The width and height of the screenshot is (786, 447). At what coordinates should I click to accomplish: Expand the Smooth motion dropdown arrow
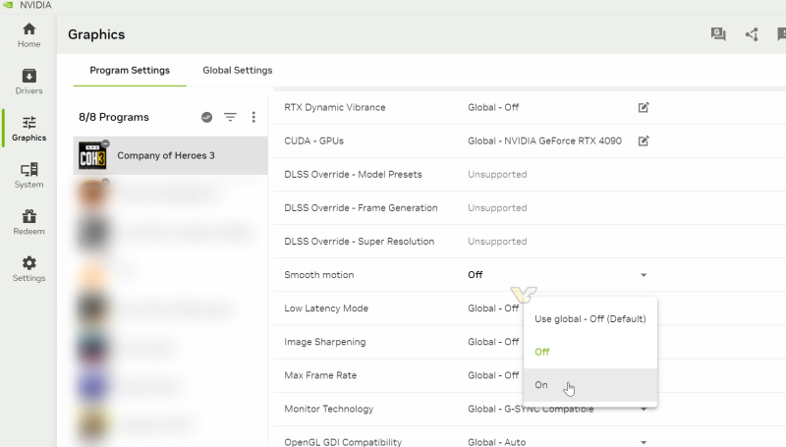(x=644, y=275)
